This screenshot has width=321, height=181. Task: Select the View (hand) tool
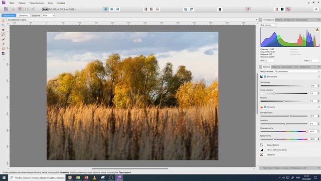tap(3, 21)
